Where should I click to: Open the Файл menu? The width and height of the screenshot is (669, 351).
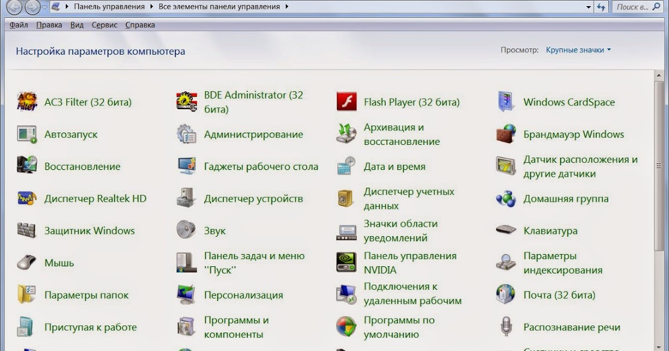pyautogui.click(x=19, y=25)
